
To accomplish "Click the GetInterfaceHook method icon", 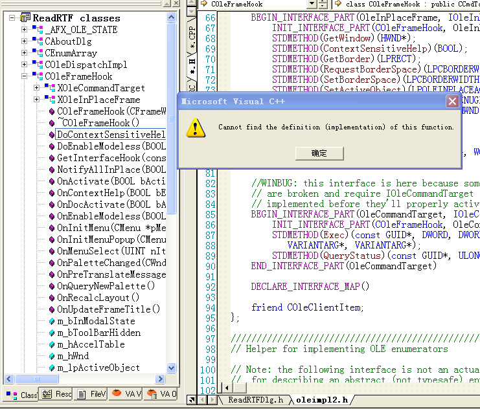I will (52, 158).
